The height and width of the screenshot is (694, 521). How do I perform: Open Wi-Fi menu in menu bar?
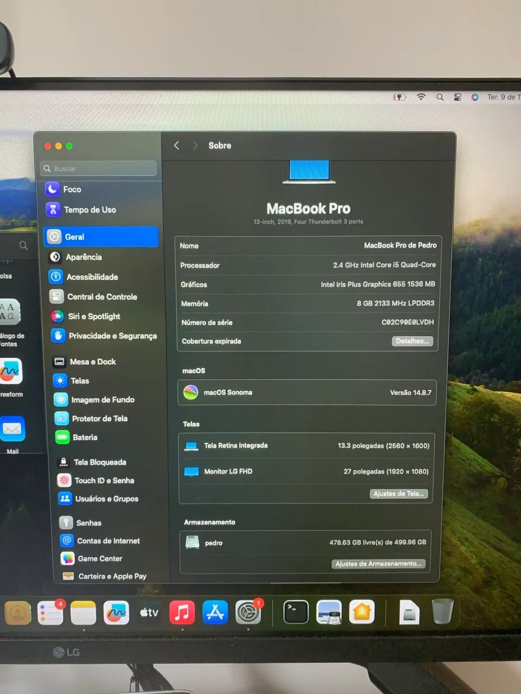point(421,97)
